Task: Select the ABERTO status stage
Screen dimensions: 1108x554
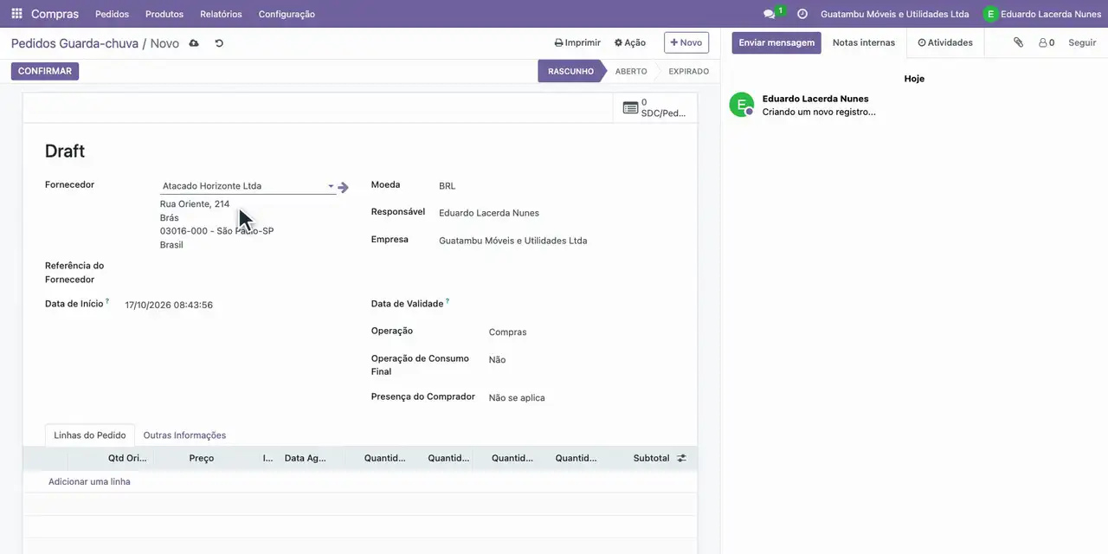Action: [x=631, y=71]
